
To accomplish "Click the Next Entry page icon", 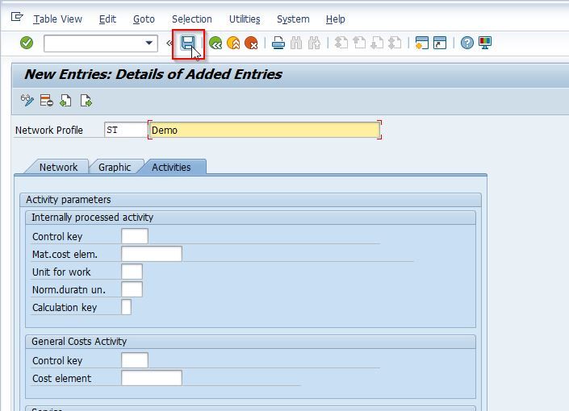I will point(86,101).
